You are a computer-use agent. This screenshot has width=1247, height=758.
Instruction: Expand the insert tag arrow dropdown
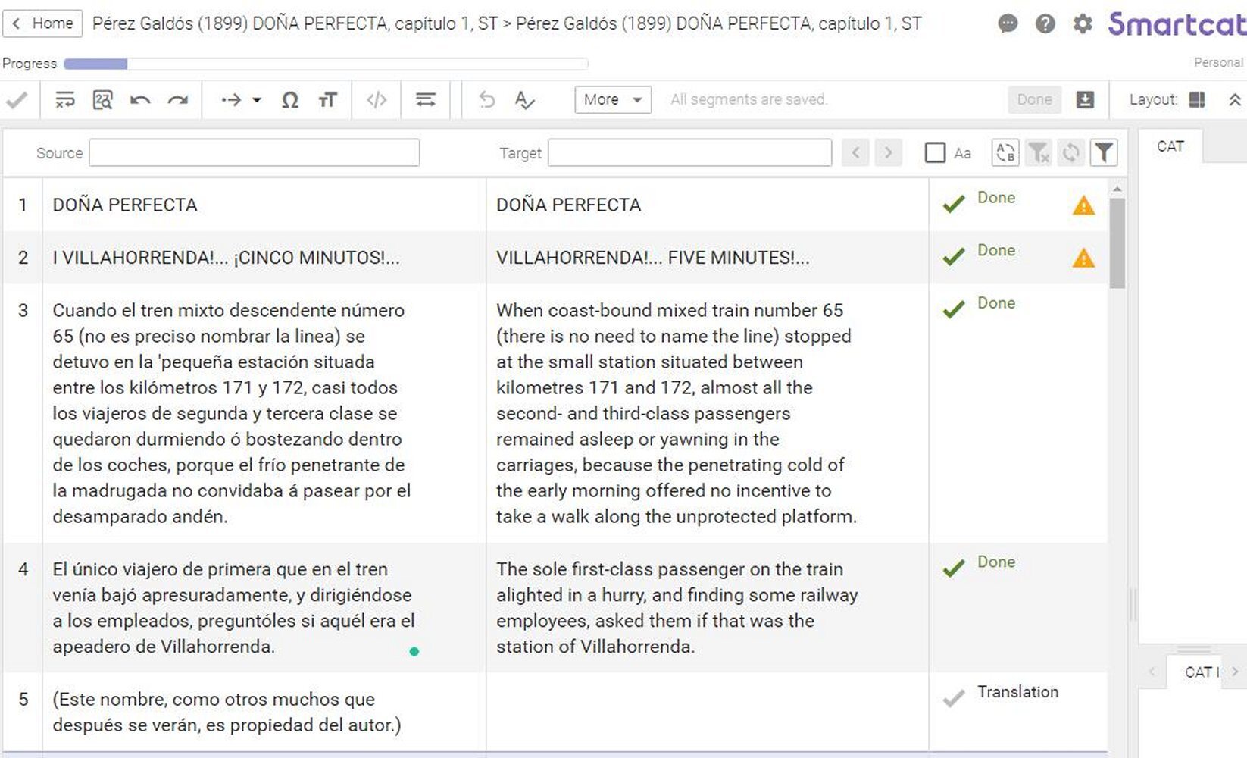[257, 100]
